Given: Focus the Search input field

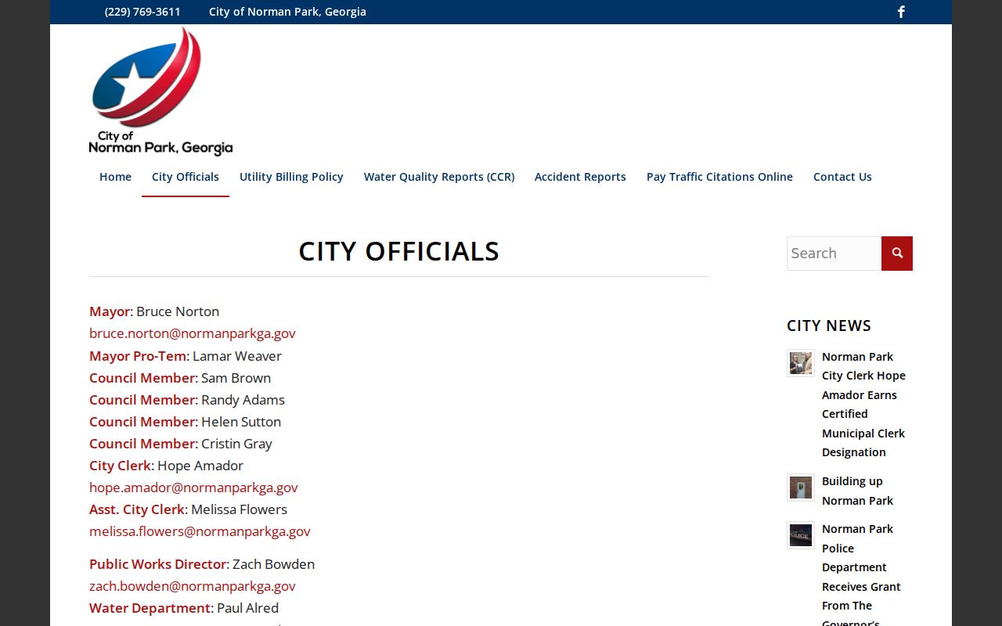Looking at the screenshot, I should coord(834,254).
